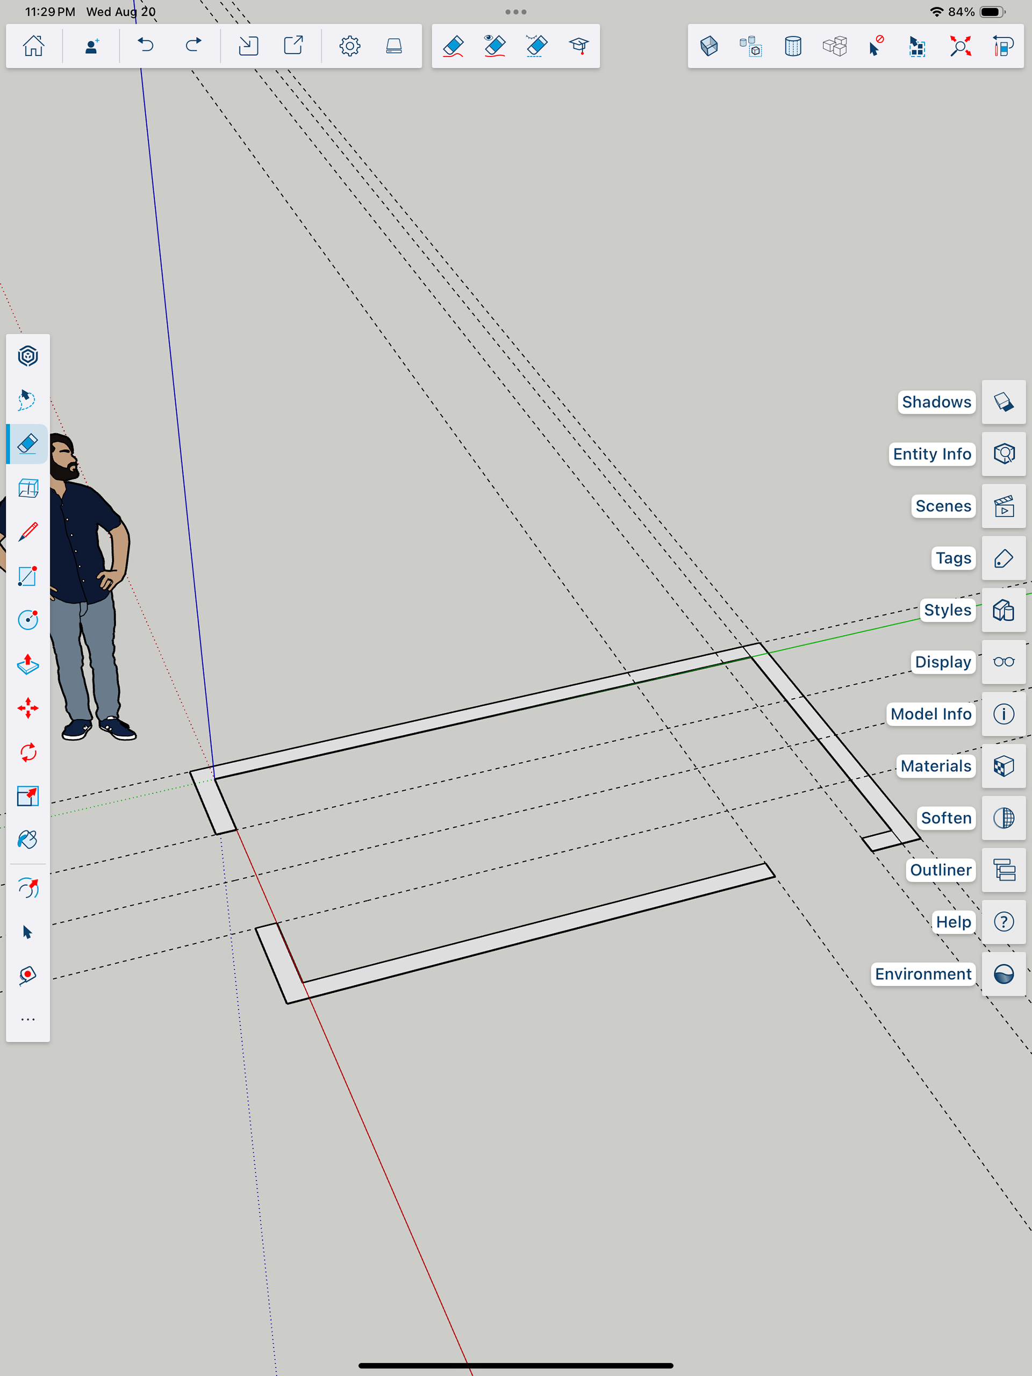Screen dimensions: 1032x1376
Task: Choose the Paint Bucket tool
Action: pos(27,840)
